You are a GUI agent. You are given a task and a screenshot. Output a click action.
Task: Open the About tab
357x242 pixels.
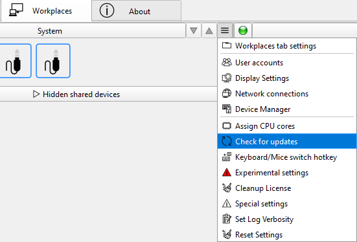(x=136, y=11)
